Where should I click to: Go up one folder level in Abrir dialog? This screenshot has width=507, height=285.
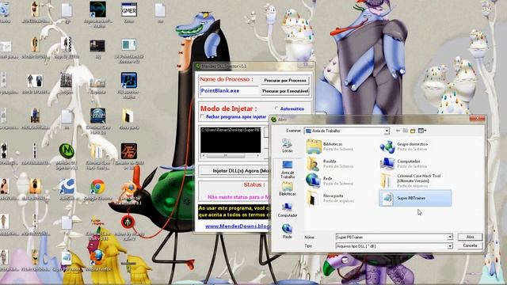[405, 131]
